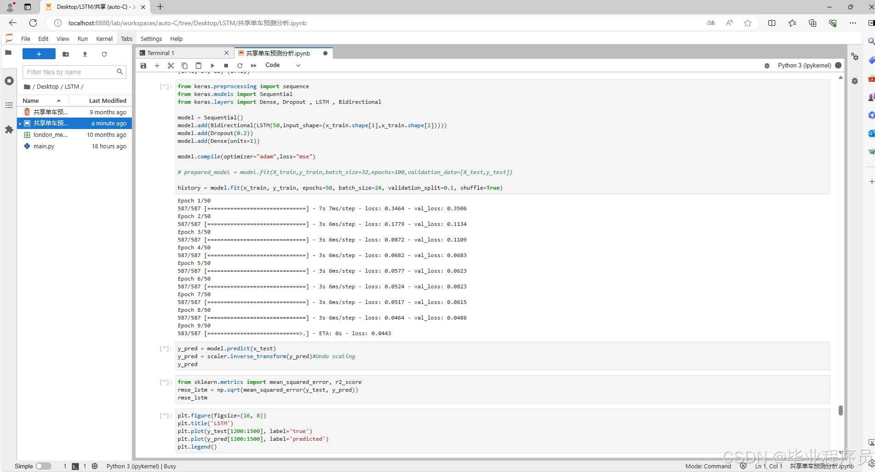
Task: Open the cell type Code dropdown
Action: point(283,65)
